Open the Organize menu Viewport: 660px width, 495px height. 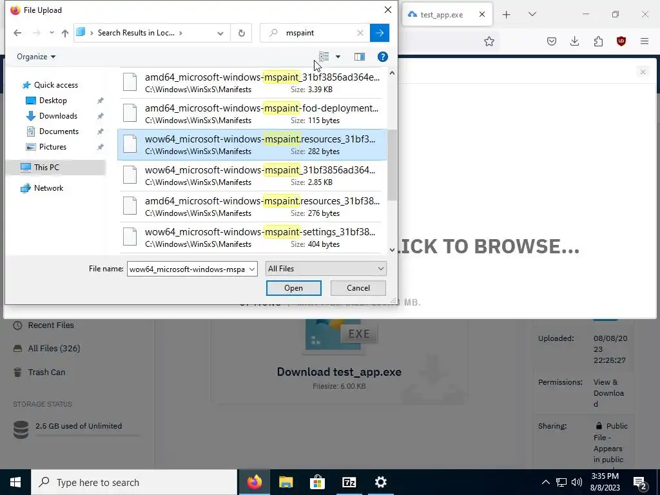click(36, 57)
